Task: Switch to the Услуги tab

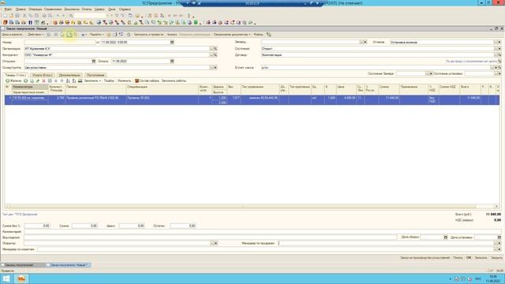Action: pyautogui.click(x=43, y=75)
